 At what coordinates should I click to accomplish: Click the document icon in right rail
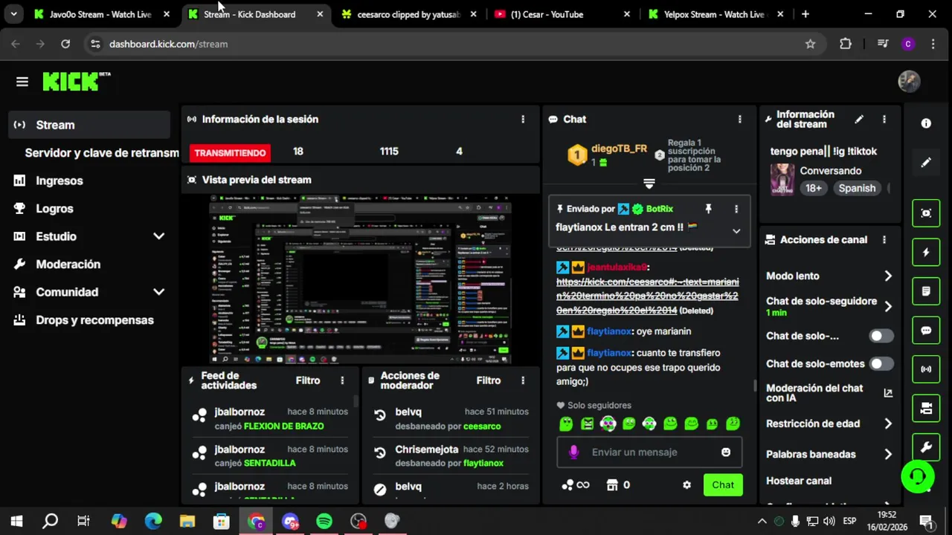pos(926,291)
